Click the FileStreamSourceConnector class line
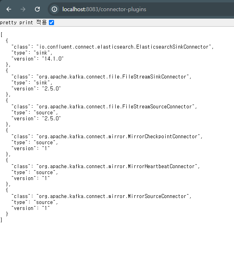Viewport: 234px width, 253px height. (104, 107)
